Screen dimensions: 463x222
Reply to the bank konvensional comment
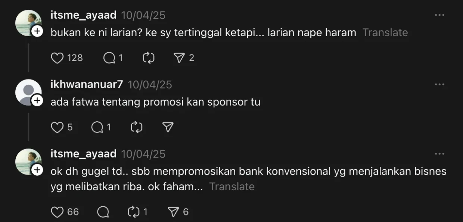[x=103, y=212]
